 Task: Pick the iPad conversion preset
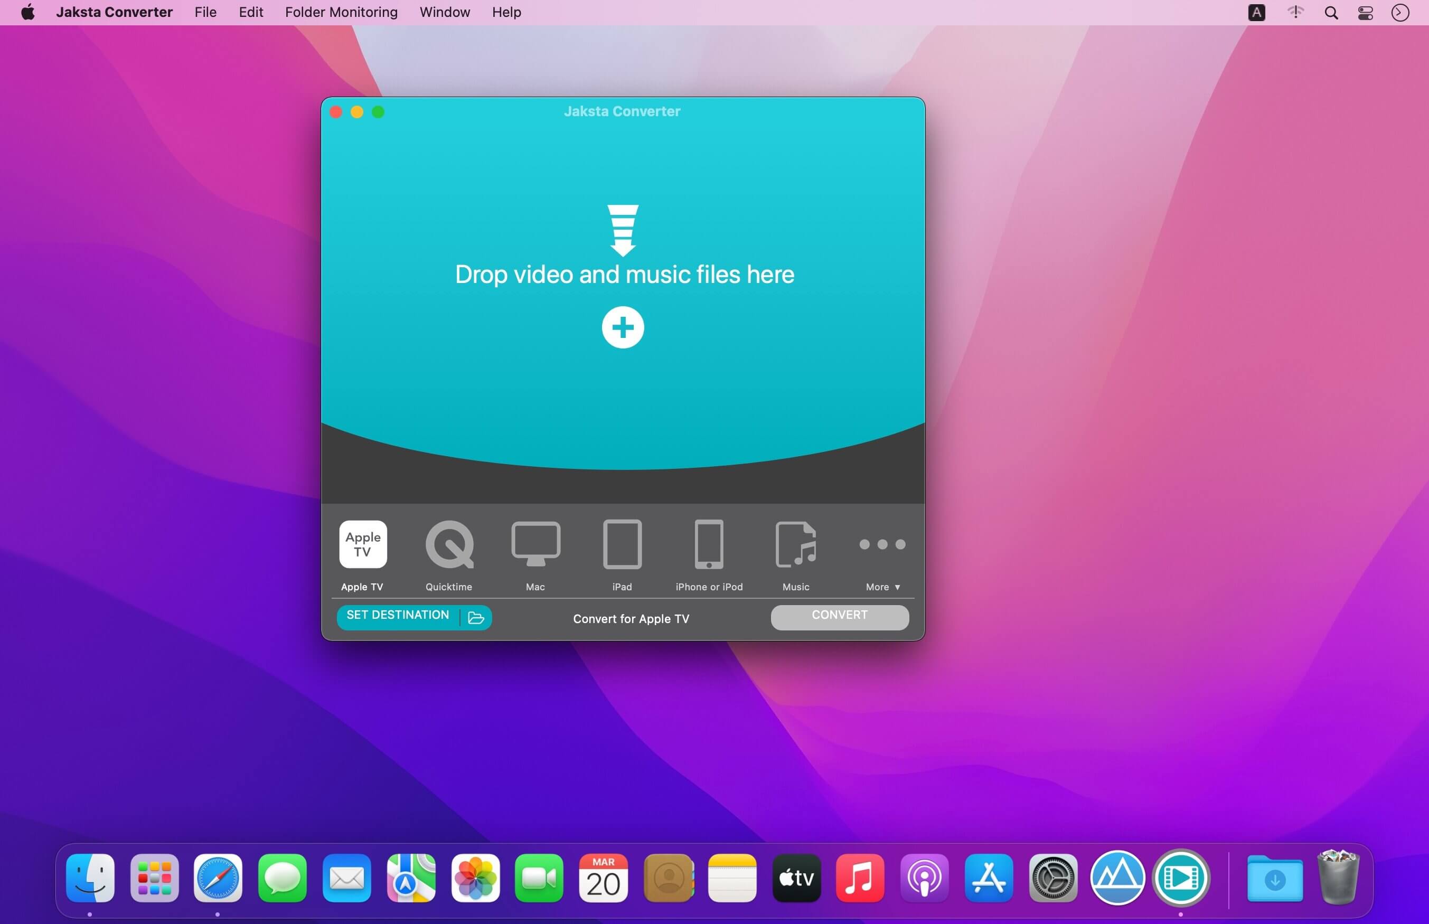(x=622, y=544)
